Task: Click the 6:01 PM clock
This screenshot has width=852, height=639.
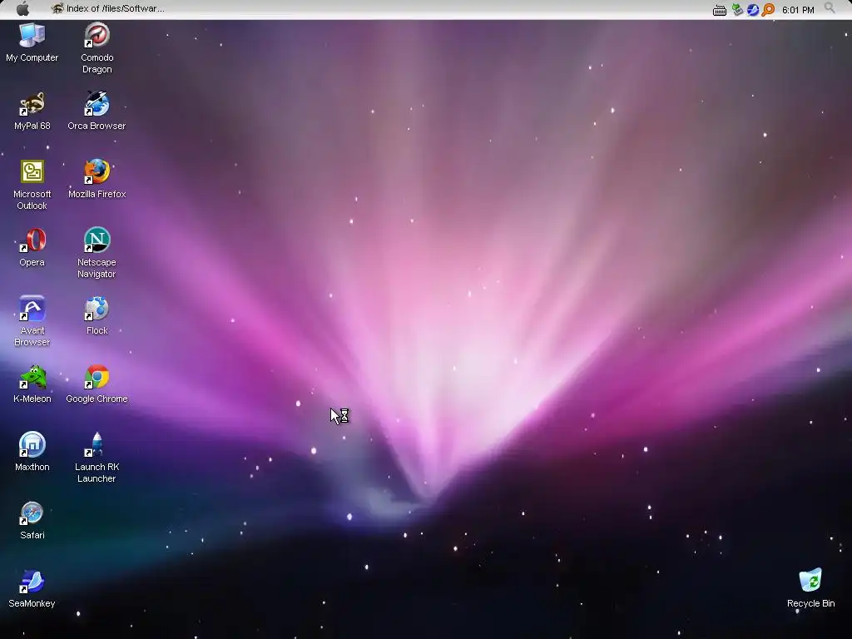Action: pos(798,10)
